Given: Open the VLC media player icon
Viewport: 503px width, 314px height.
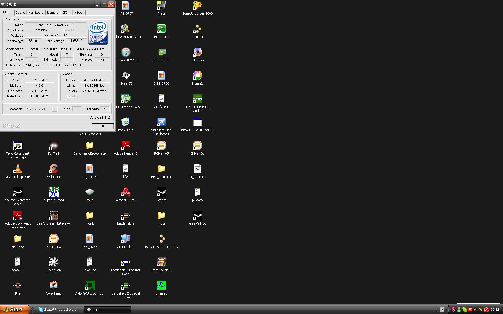Looking at the screenshot, I should click(18, 171).
